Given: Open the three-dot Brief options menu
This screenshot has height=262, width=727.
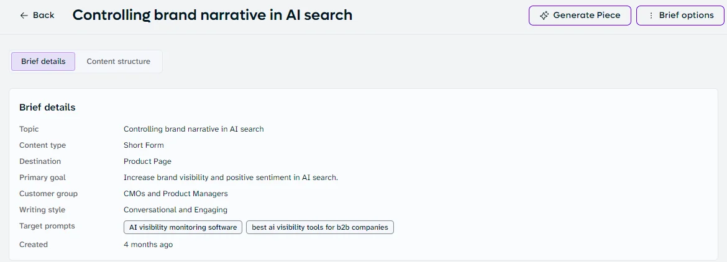Looking at the screenshot, I should (680, 16).
